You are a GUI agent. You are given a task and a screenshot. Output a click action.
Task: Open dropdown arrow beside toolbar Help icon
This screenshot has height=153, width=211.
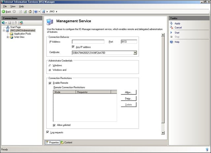[39, 12]
